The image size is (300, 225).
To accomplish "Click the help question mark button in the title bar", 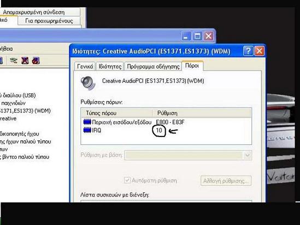I will pos(248,51).
